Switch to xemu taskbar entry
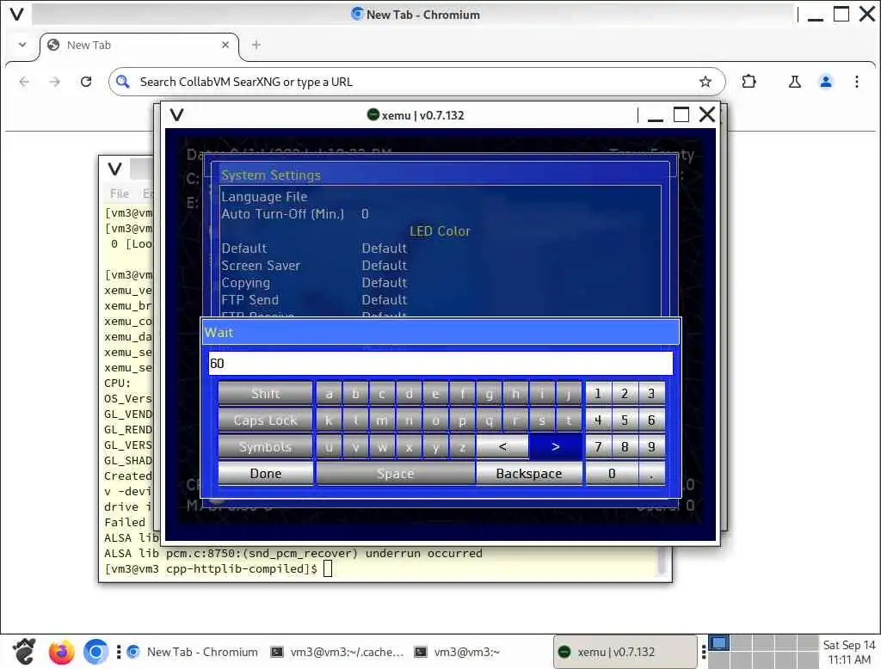Screen dimensions: 881x669 (625, 652)
